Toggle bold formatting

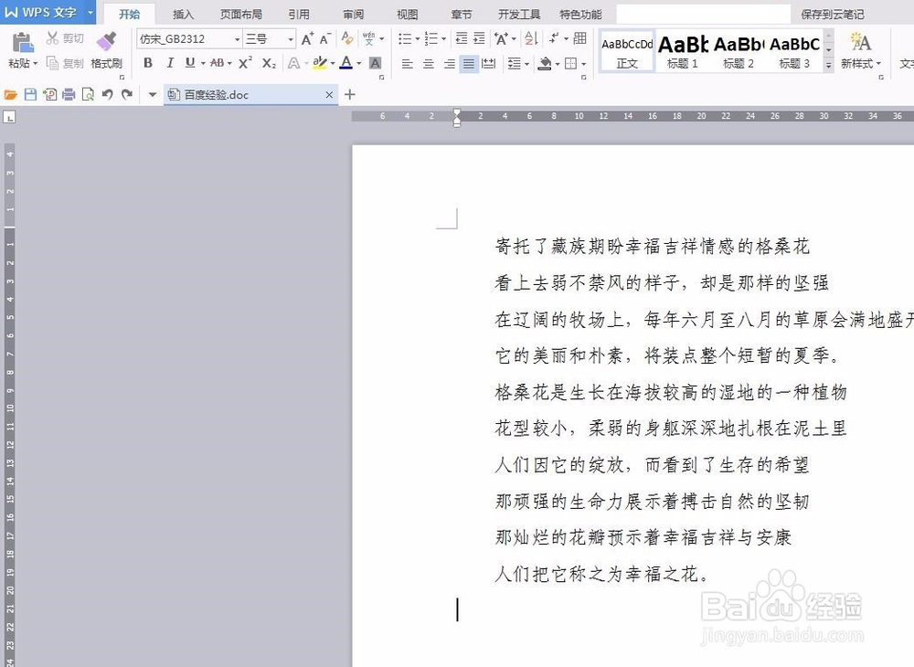148,63
